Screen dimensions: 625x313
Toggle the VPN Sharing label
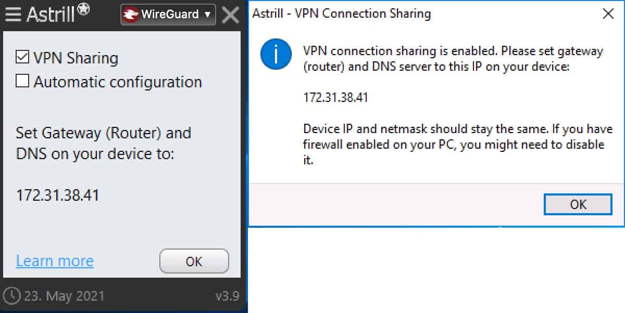[x=76, y=58]
